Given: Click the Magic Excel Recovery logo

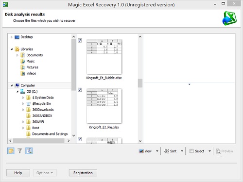Looking at the screenshot, I should (x=229, y=18).
